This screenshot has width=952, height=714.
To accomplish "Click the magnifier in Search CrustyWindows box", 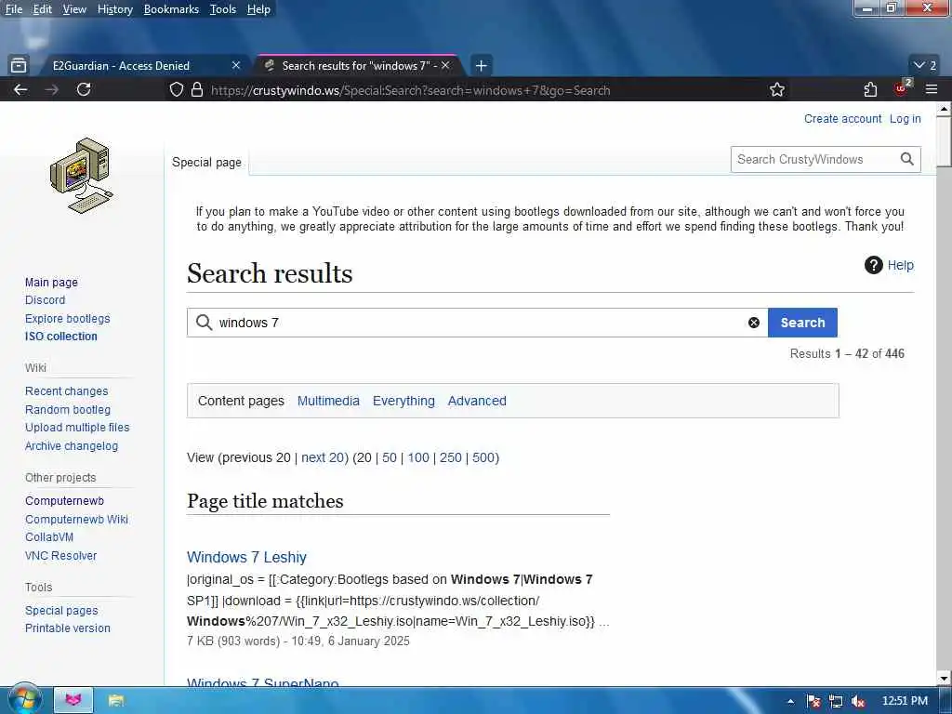I will pyautogui.click(x=907, y=159).
